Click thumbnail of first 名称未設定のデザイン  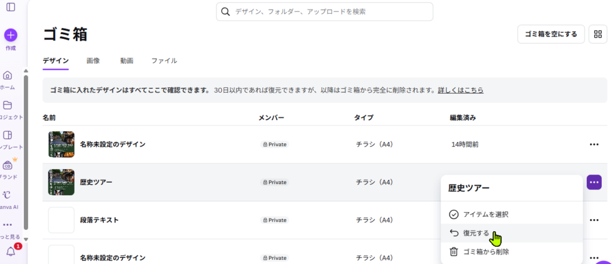[x=62, y=145]
